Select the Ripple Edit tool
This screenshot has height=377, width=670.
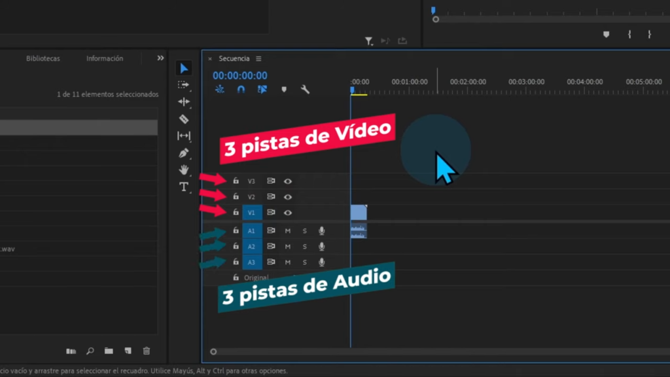pos(184,101)
